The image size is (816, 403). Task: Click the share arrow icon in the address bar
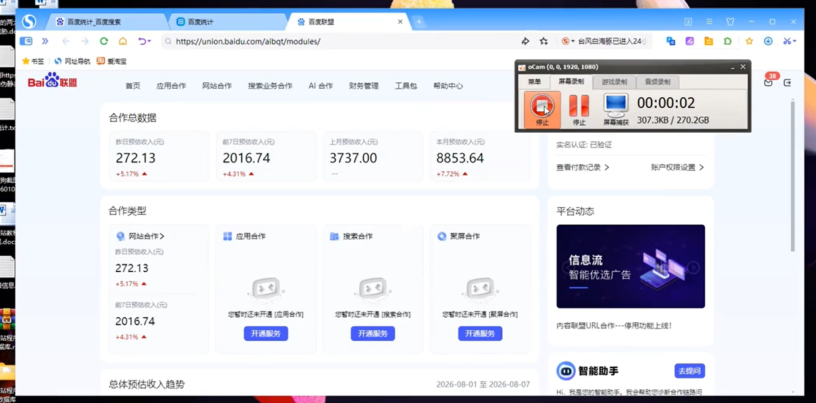[525, 41]
